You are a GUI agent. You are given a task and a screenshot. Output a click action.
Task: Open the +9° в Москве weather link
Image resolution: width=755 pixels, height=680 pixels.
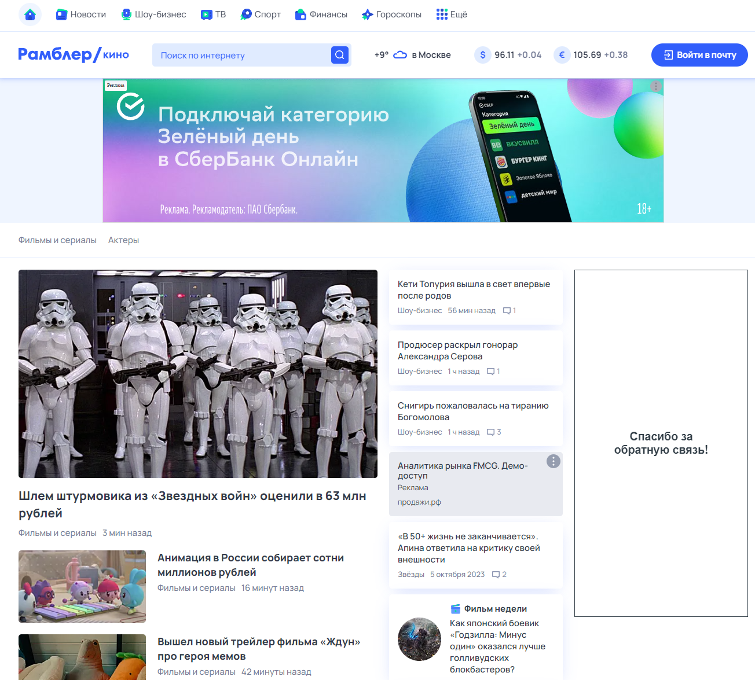[412, 55]
